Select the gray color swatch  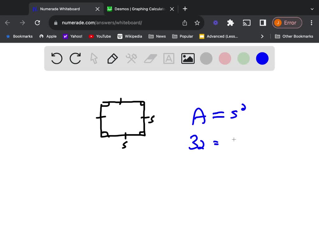pyautogui.click(x=206, y=58)
